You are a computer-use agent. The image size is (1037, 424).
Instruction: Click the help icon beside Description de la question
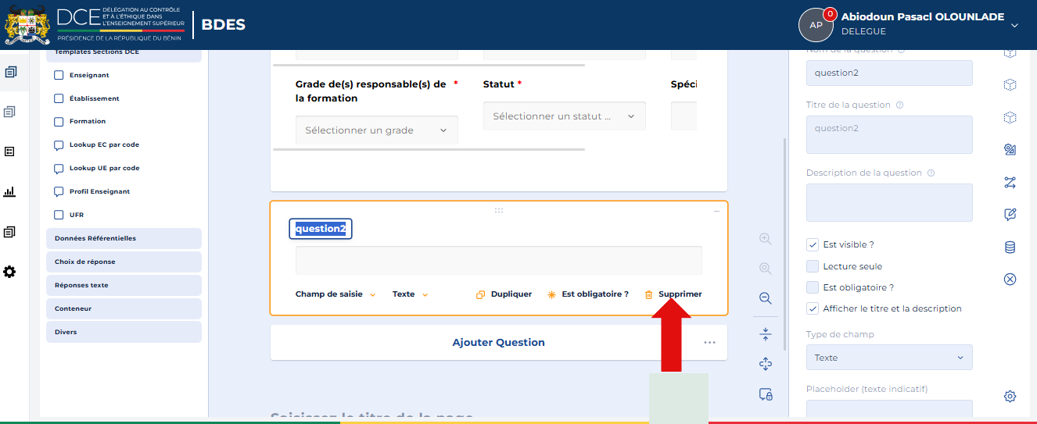[x=931, y=173]
